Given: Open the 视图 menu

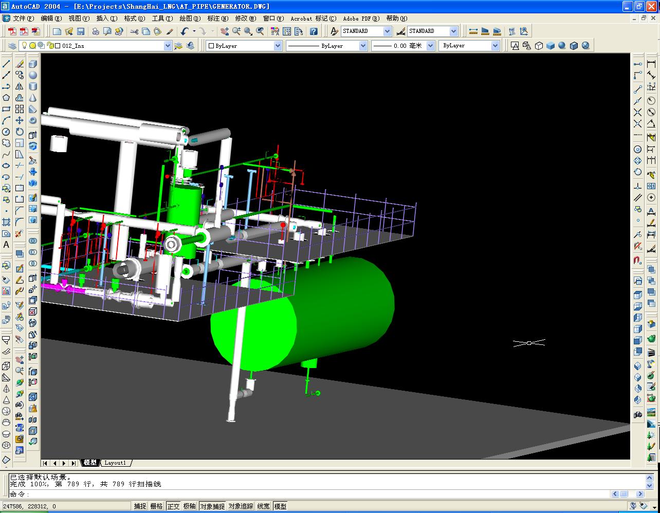Looking at the screenshot, I should (79, 19).
